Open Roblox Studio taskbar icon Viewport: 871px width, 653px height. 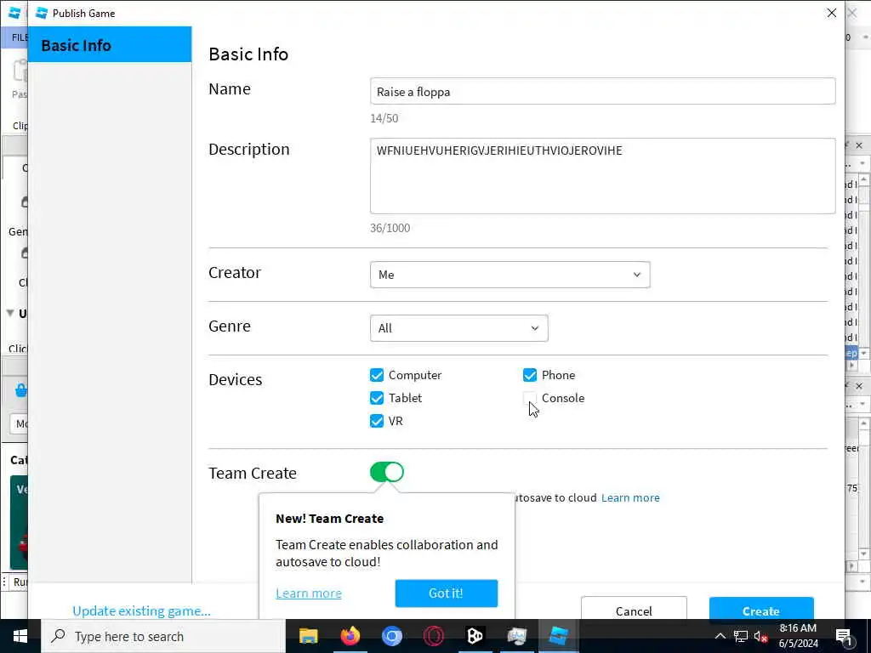[558, 636]
